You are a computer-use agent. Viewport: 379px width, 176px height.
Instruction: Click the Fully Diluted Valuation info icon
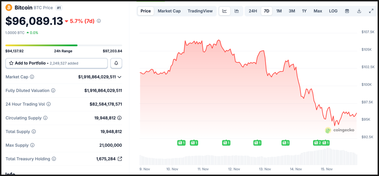[x=53, y=91]
